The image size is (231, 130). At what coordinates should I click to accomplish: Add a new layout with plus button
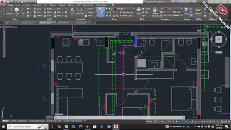(x=85, y=121)
